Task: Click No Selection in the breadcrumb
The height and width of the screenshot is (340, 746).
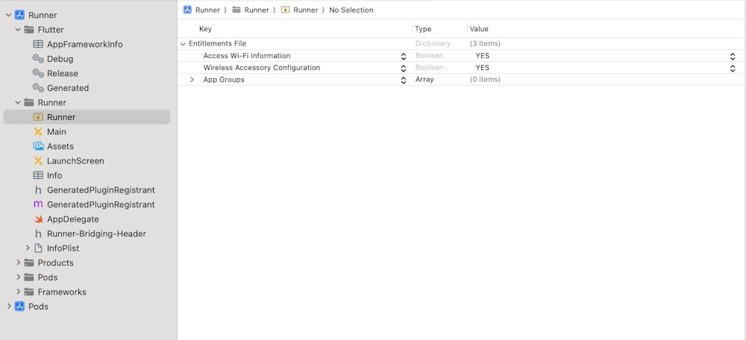Action: 351,10
